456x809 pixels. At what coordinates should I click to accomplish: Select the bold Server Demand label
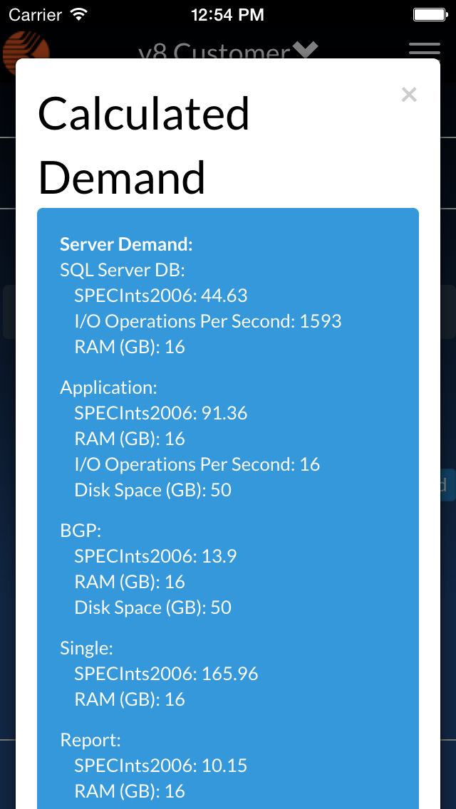[126, 244]
